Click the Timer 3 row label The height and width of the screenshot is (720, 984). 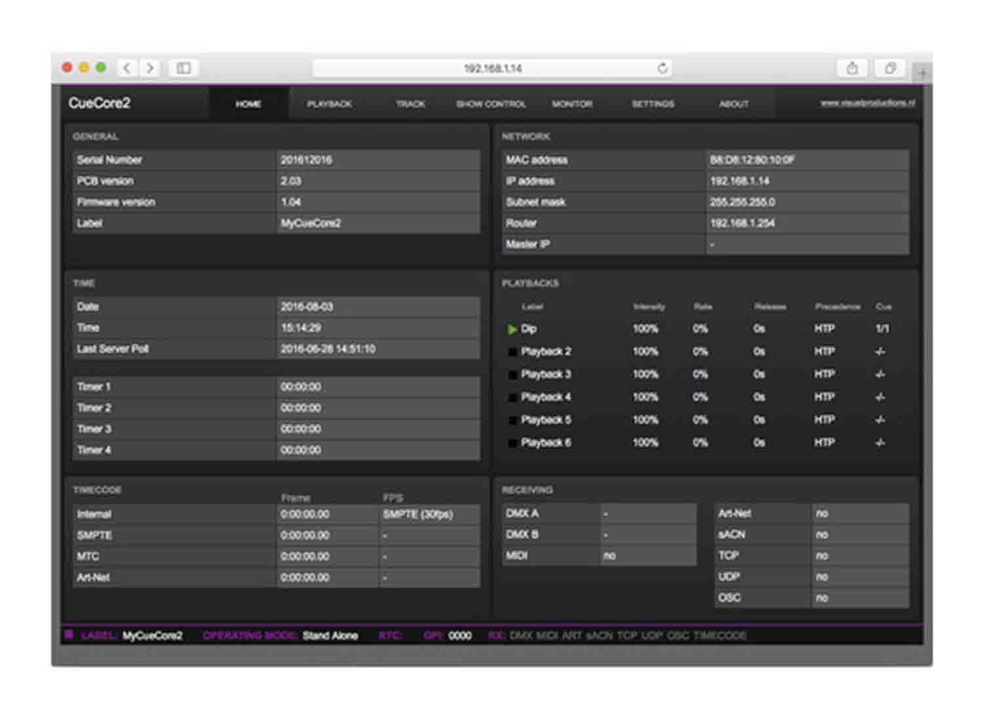click(94, 429)
